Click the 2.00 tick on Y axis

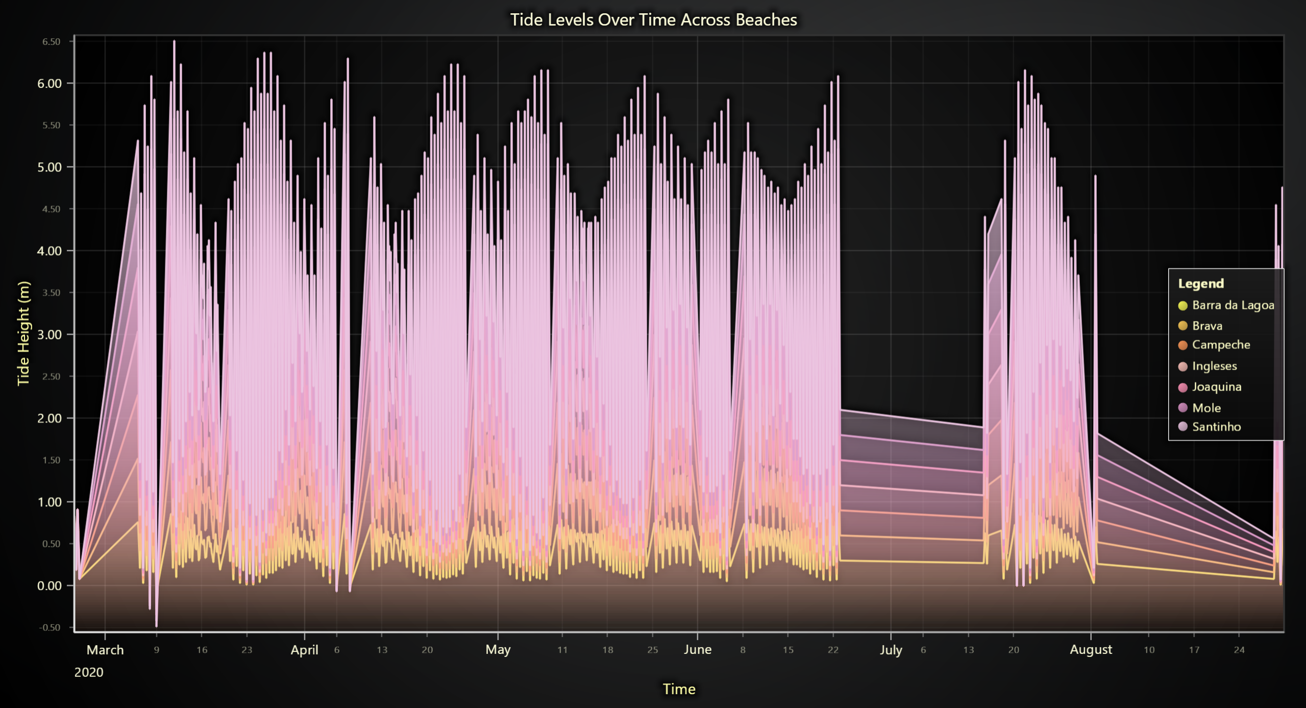tap(50, 419)
